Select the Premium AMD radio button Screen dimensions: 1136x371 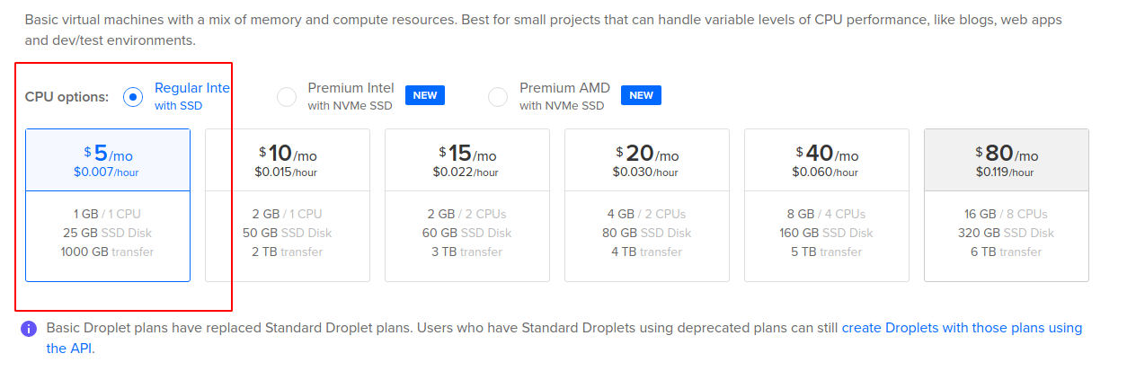(498, 97)
